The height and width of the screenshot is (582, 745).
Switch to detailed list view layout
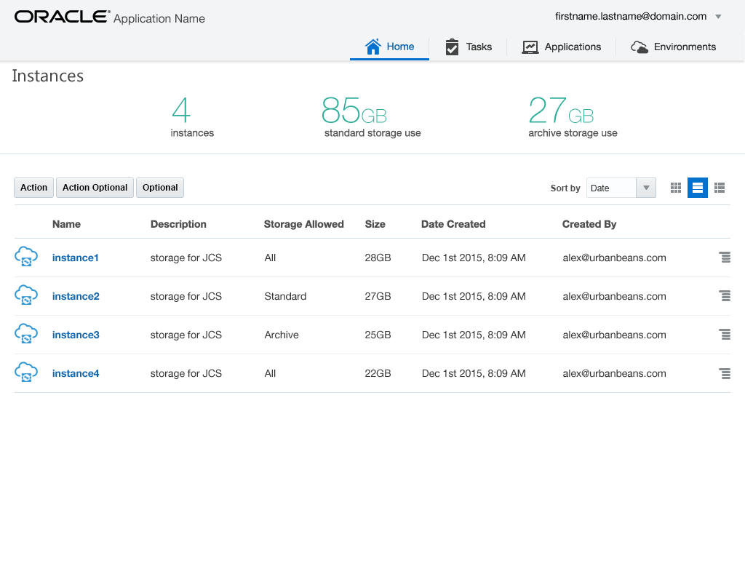pos(720,188)
